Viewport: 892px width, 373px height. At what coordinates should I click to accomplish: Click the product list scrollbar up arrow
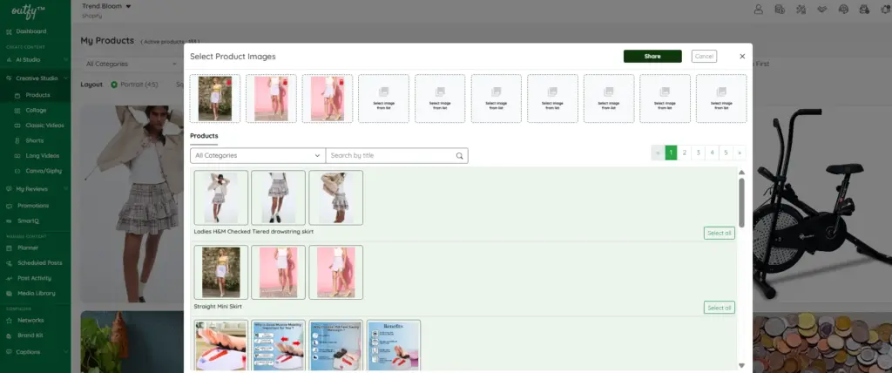pyautogui.click(x=741, y=172)
